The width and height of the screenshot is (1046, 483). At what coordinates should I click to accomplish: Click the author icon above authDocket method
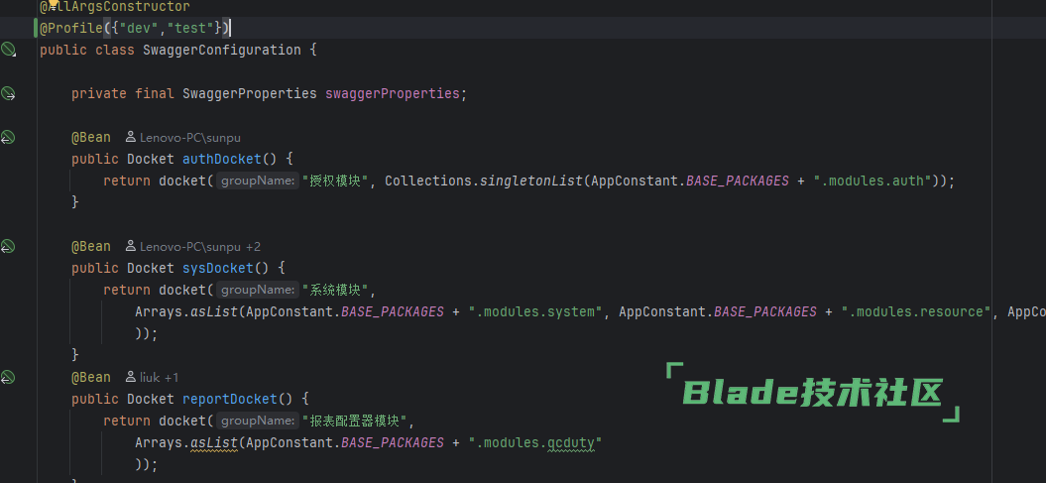click(131, 138)
